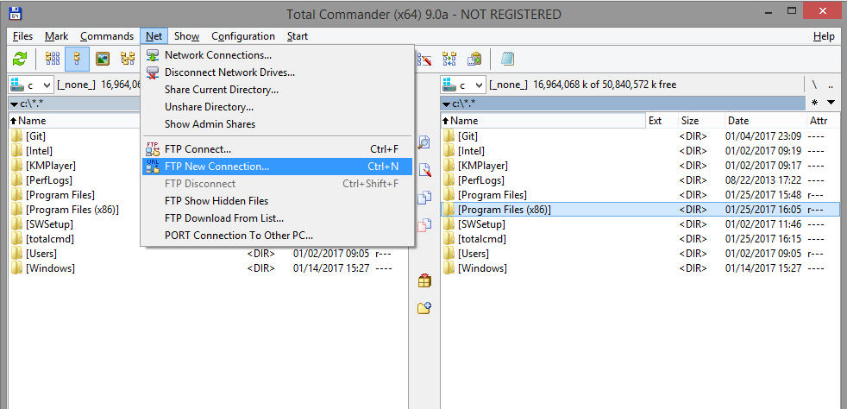Click Total Commander floppy disk title icon
Screen dimensions: 847x409
pyautogui.click(x=16, y=14)
